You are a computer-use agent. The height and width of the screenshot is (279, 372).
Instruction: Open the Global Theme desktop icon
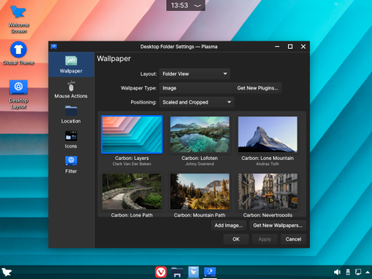point(18,53)
